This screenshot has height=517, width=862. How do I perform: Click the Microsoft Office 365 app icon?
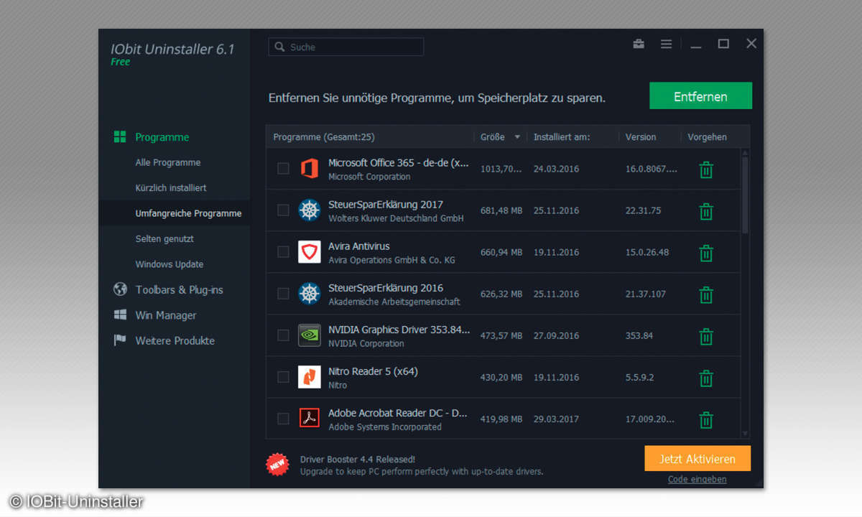click(310, 169)
